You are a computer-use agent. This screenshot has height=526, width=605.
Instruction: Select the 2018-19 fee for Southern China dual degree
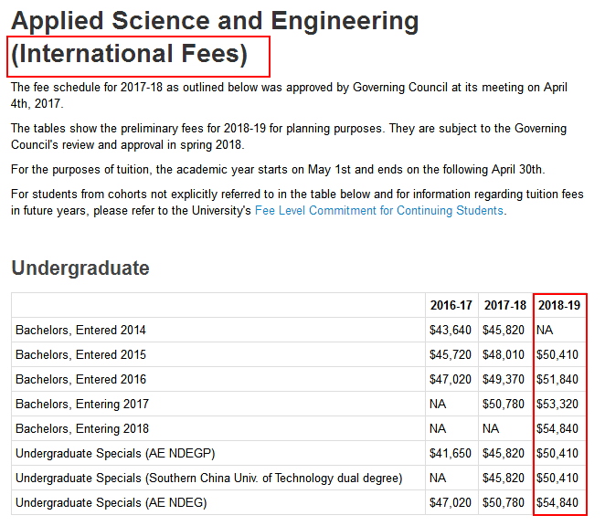pyautogui.click(x=557, y=479)
